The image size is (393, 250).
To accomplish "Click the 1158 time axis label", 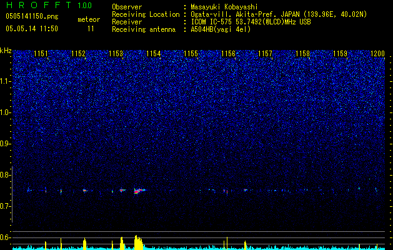I will coord(303,54).
